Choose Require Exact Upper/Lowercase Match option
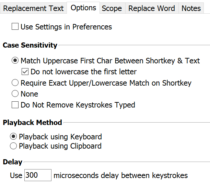The width and height of the screenshot is (210, 189). click(x=15, y=83)
